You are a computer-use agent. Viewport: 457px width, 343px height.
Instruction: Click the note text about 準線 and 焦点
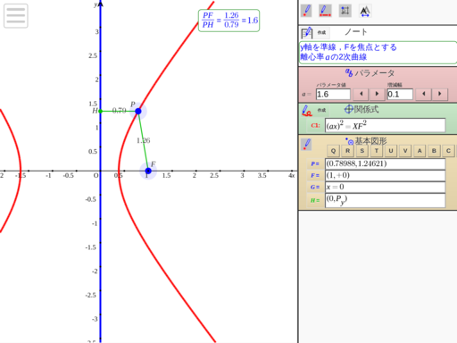(x=378, y=52)
